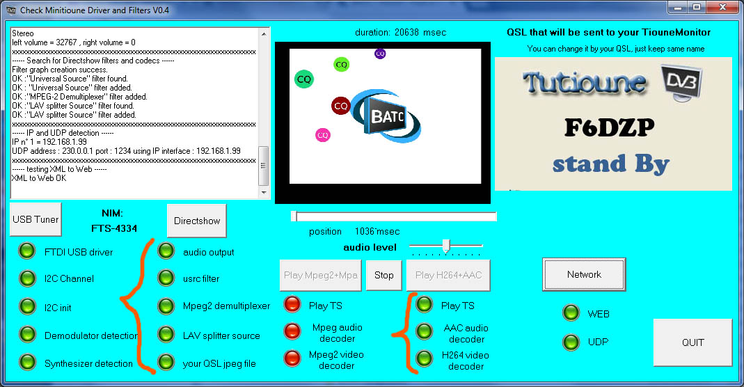Click the red Play TS indicator LED
The height and width of the screenshot is (387, 744).
(x=292, y=304)
